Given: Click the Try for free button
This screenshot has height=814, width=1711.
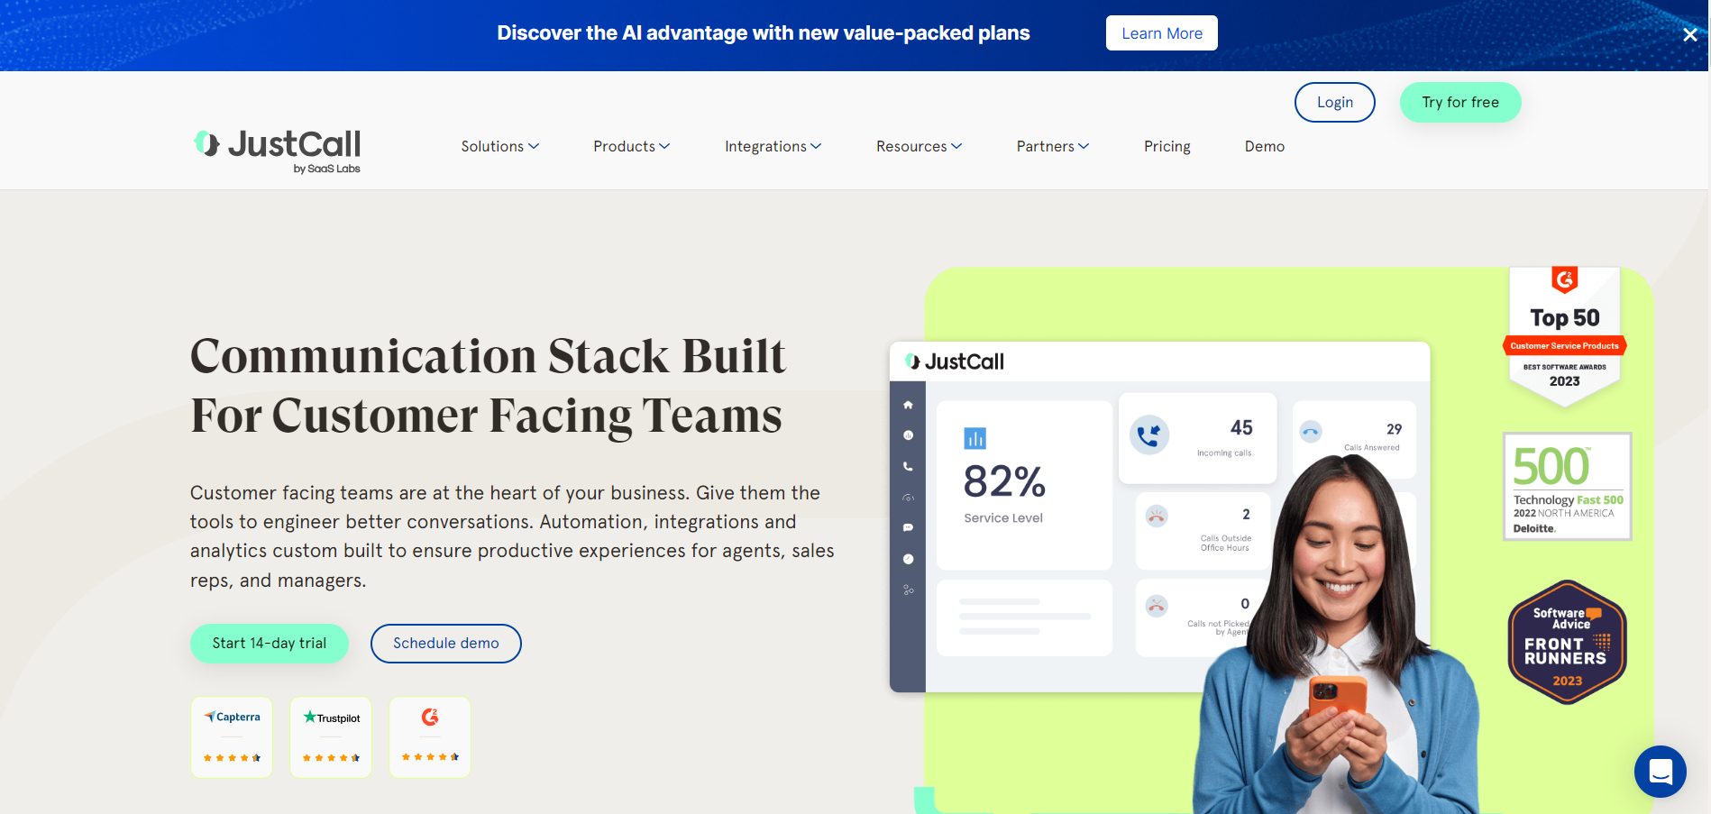Looking at the screenshot, I should click(x=1459, y=102).
